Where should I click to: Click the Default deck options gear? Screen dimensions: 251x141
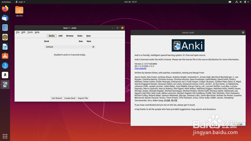click(x=93, y=47)
